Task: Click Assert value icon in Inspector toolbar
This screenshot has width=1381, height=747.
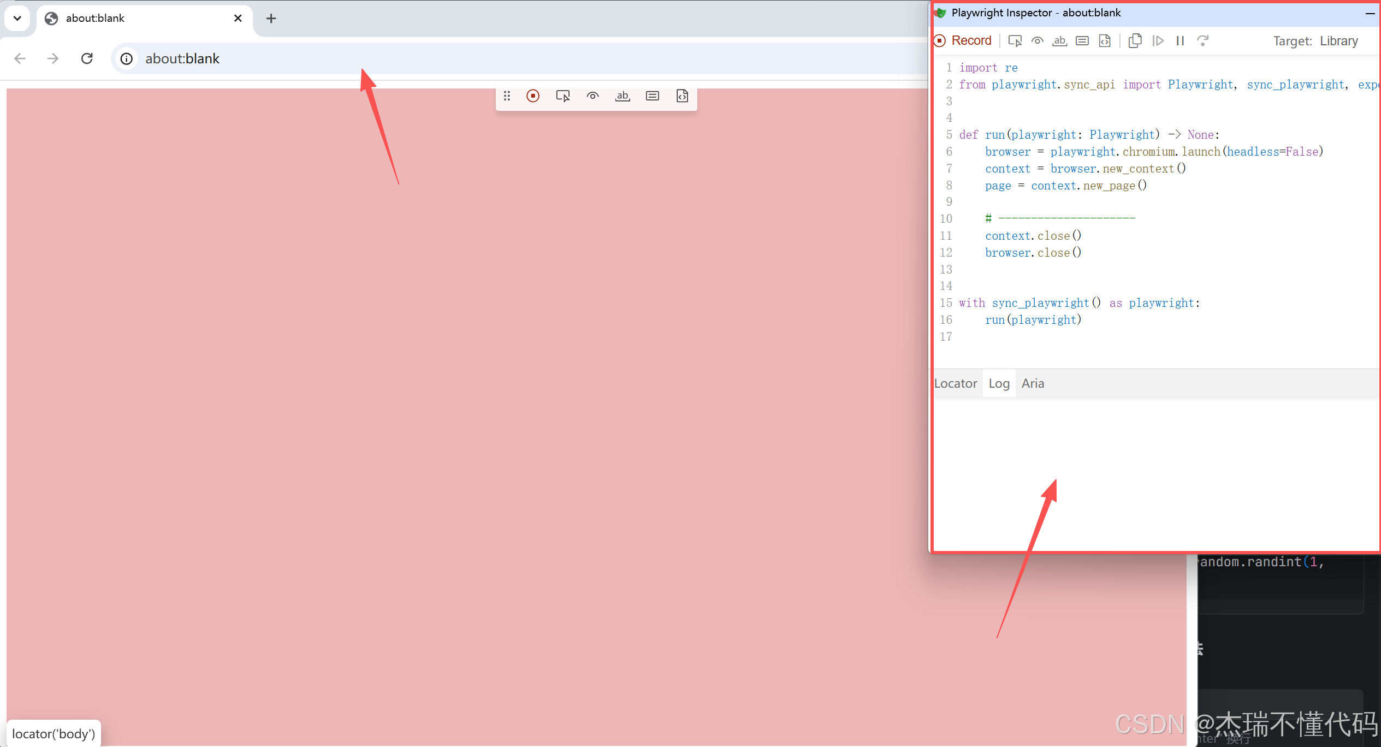Action: tap(1082, 41)
